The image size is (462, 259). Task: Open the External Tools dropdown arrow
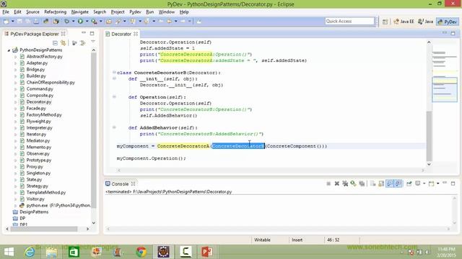coord(101,21)
